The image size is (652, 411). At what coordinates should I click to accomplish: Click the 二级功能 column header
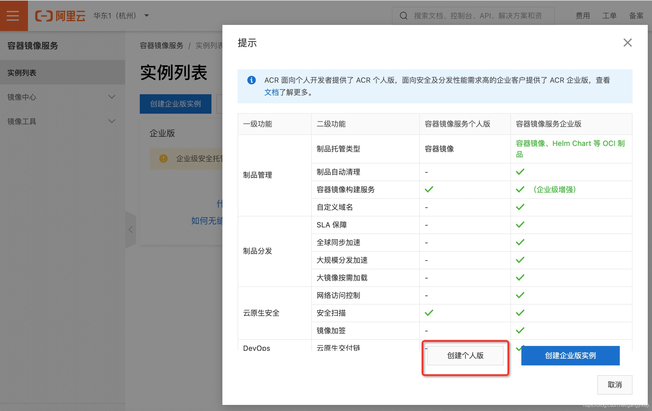tap(365, 124)
